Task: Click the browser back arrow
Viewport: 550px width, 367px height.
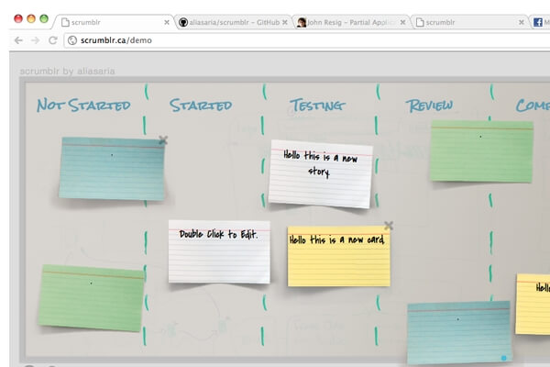Action: pyautogui.click(x=16, y=40)
